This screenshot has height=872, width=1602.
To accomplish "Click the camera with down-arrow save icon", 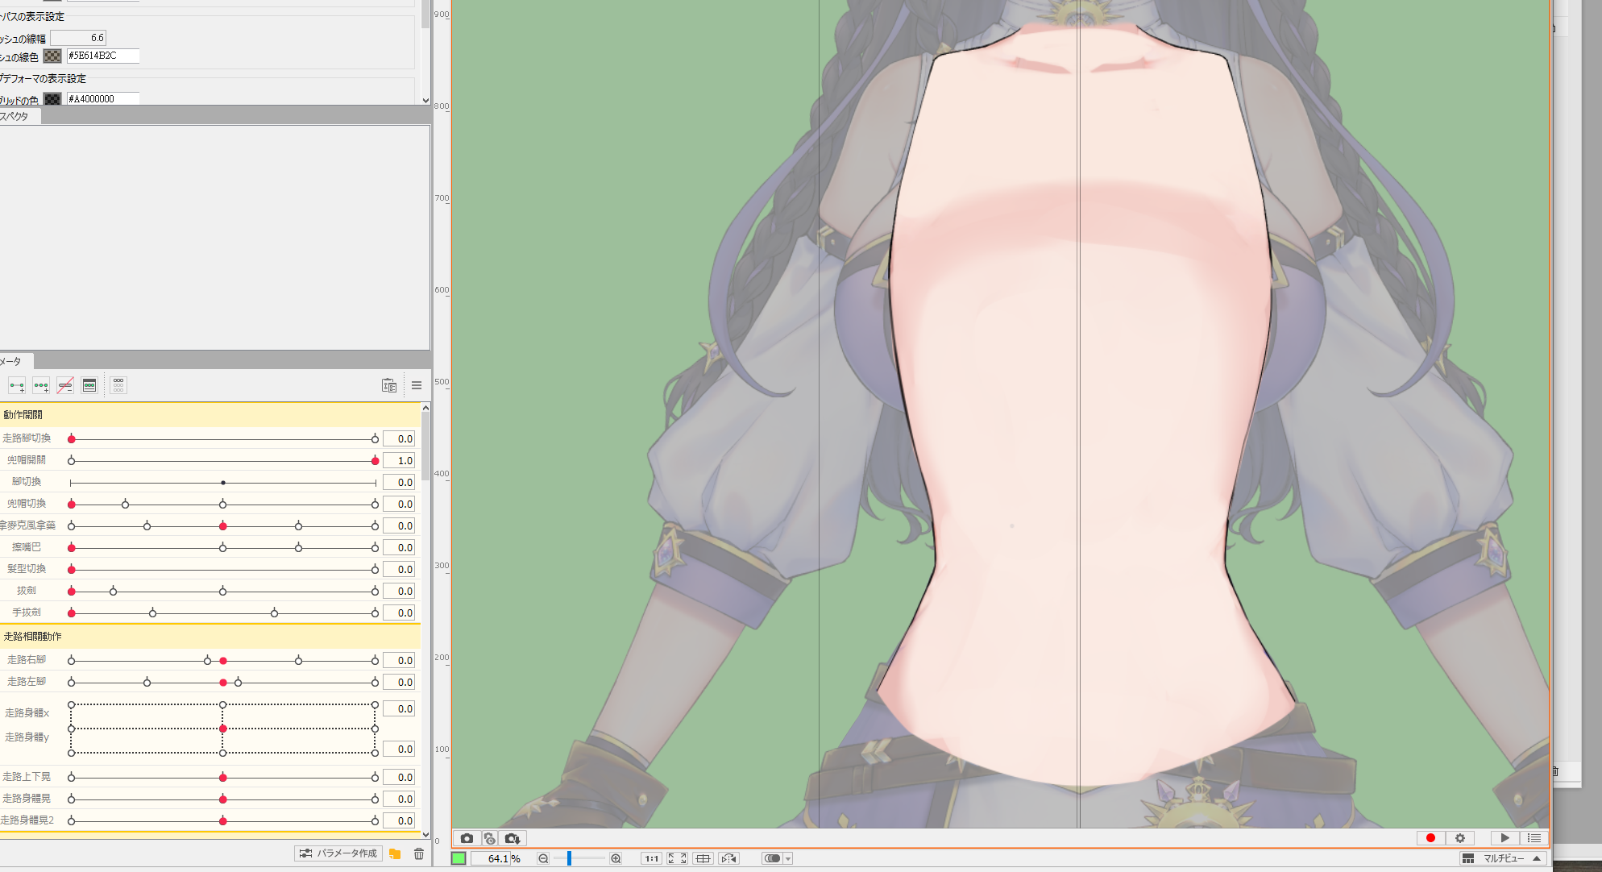I will pyautogui.click(x=513, y=838).
